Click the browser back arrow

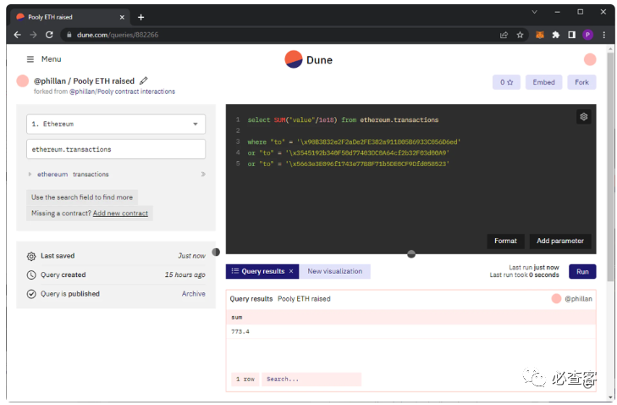[17, 35]
